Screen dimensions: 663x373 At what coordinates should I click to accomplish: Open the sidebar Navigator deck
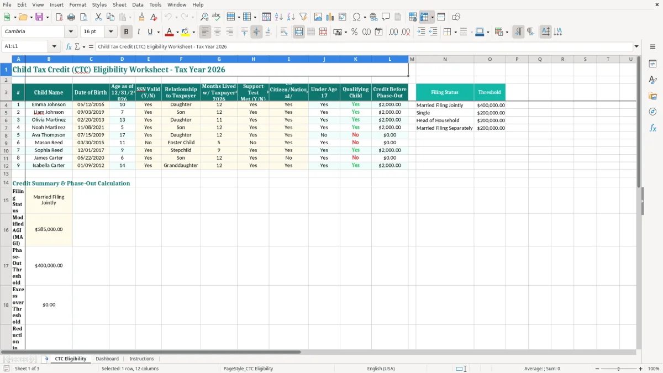tap(653, 112)
